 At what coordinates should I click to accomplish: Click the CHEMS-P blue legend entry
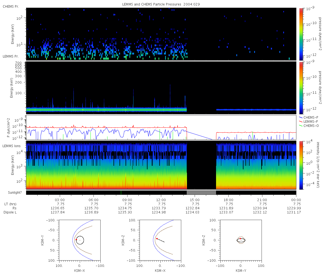[311, 117]
